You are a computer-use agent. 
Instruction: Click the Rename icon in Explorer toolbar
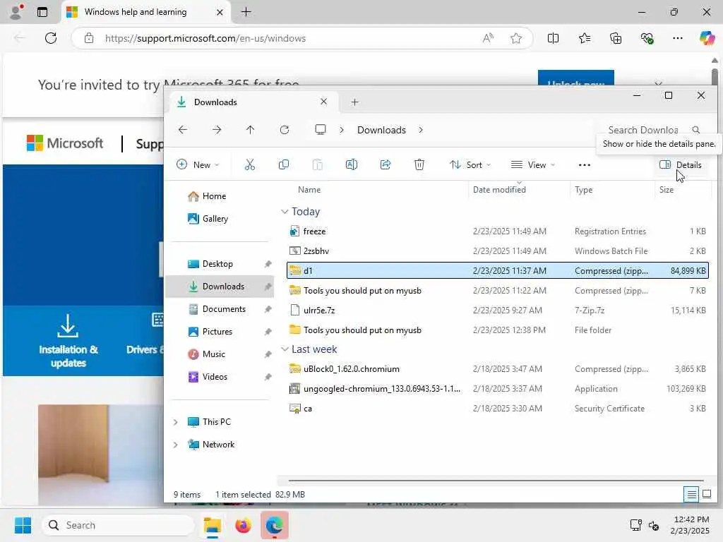[352, 164]
